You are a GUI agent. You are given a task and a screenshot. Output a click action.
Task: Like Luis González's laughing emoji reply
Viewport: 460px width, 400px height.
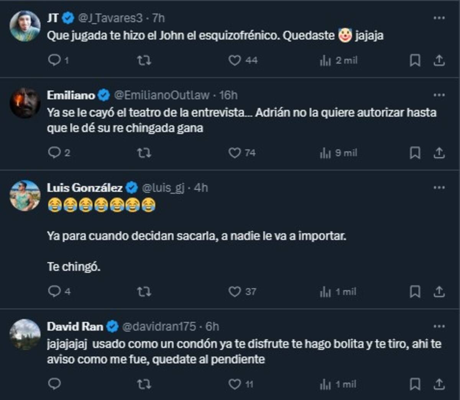pos(235,292)
